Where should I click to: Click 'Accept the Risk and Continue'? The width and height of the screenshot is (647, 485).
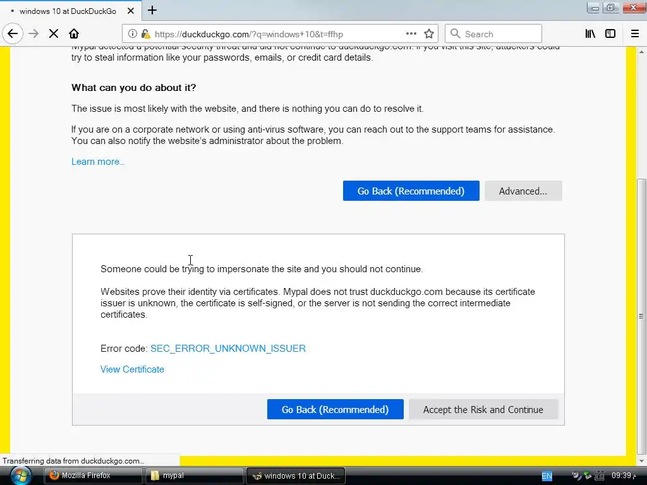(483, 409)
